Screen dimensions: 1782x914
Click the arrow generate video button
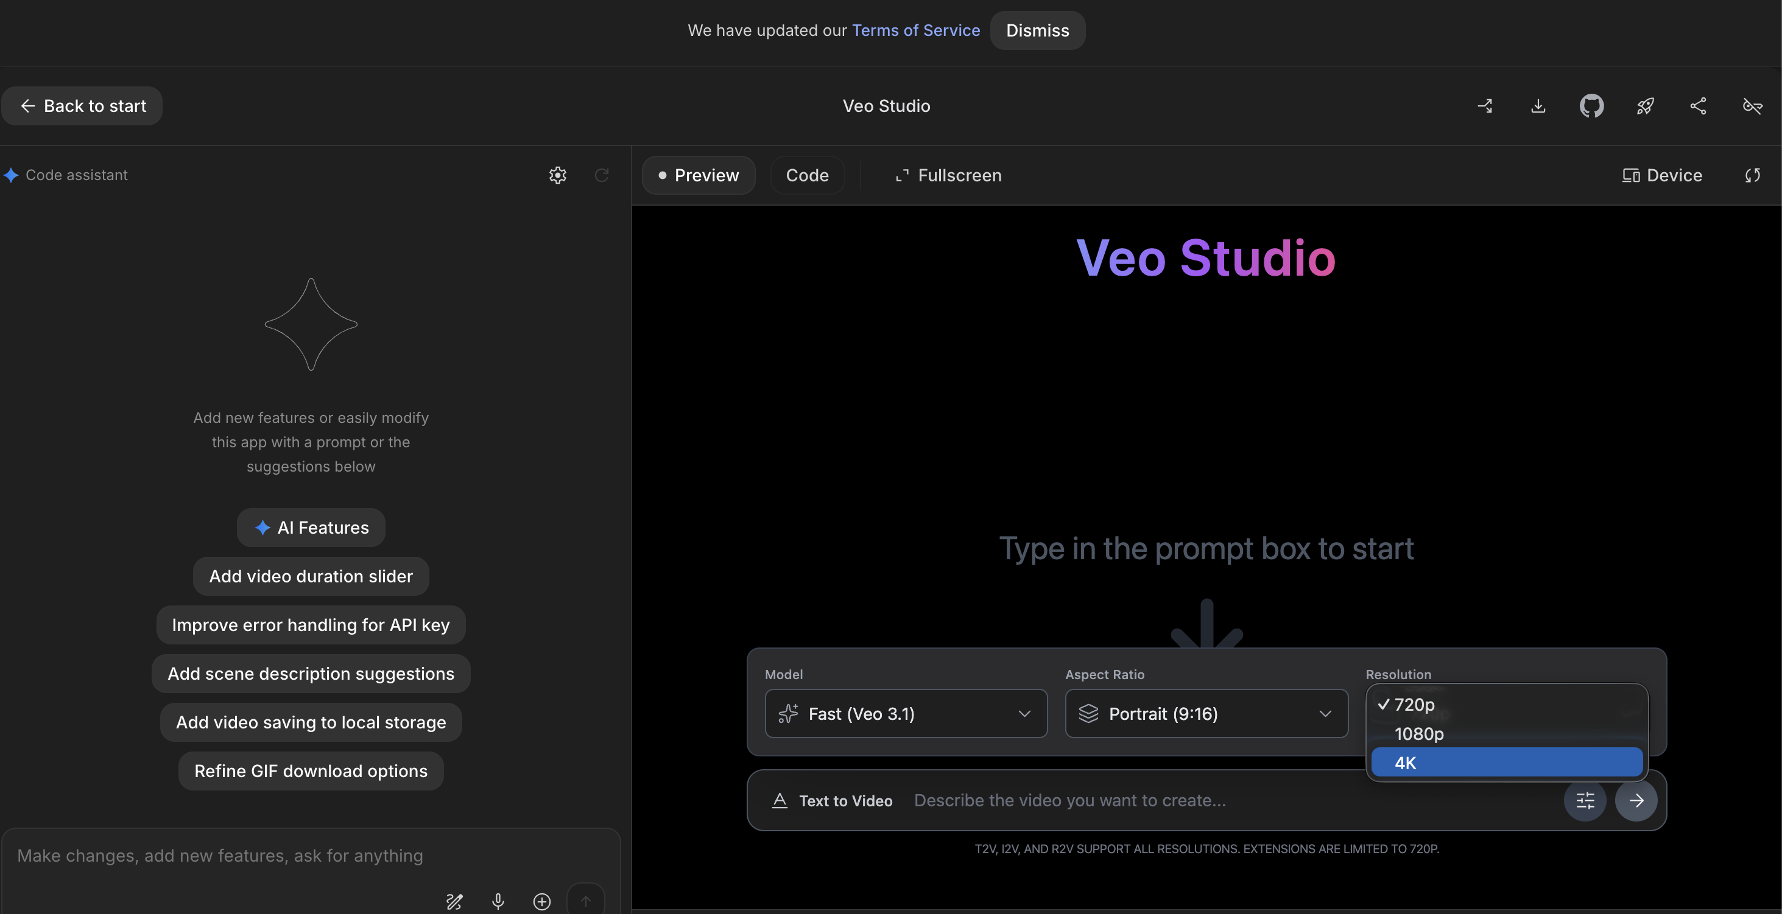[x=1636, y=801]
